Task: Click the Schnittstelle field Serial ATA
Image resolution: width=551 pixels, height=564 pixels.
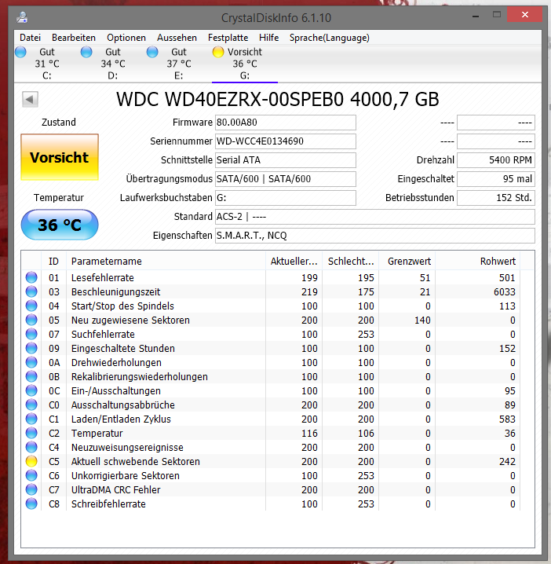Action: click(x=286, y=160)
